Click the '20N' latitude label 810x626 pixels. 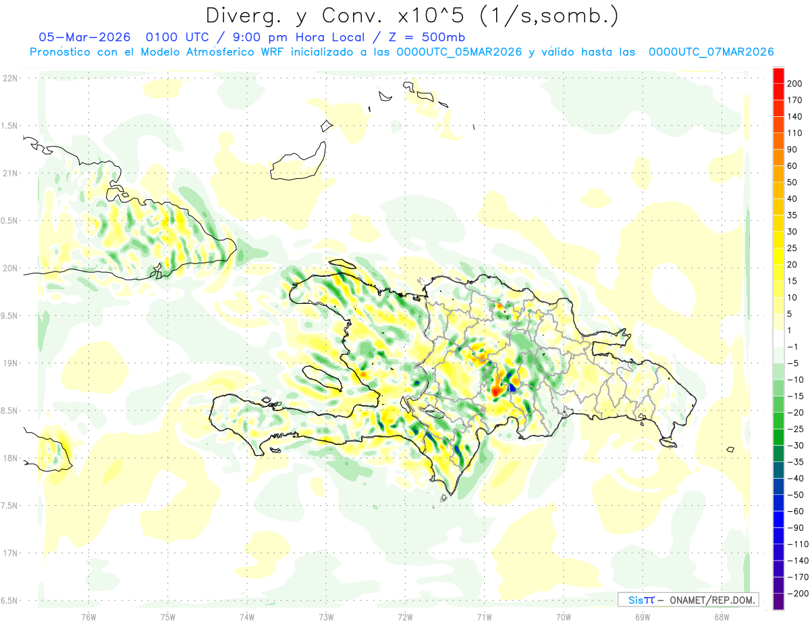9,268
